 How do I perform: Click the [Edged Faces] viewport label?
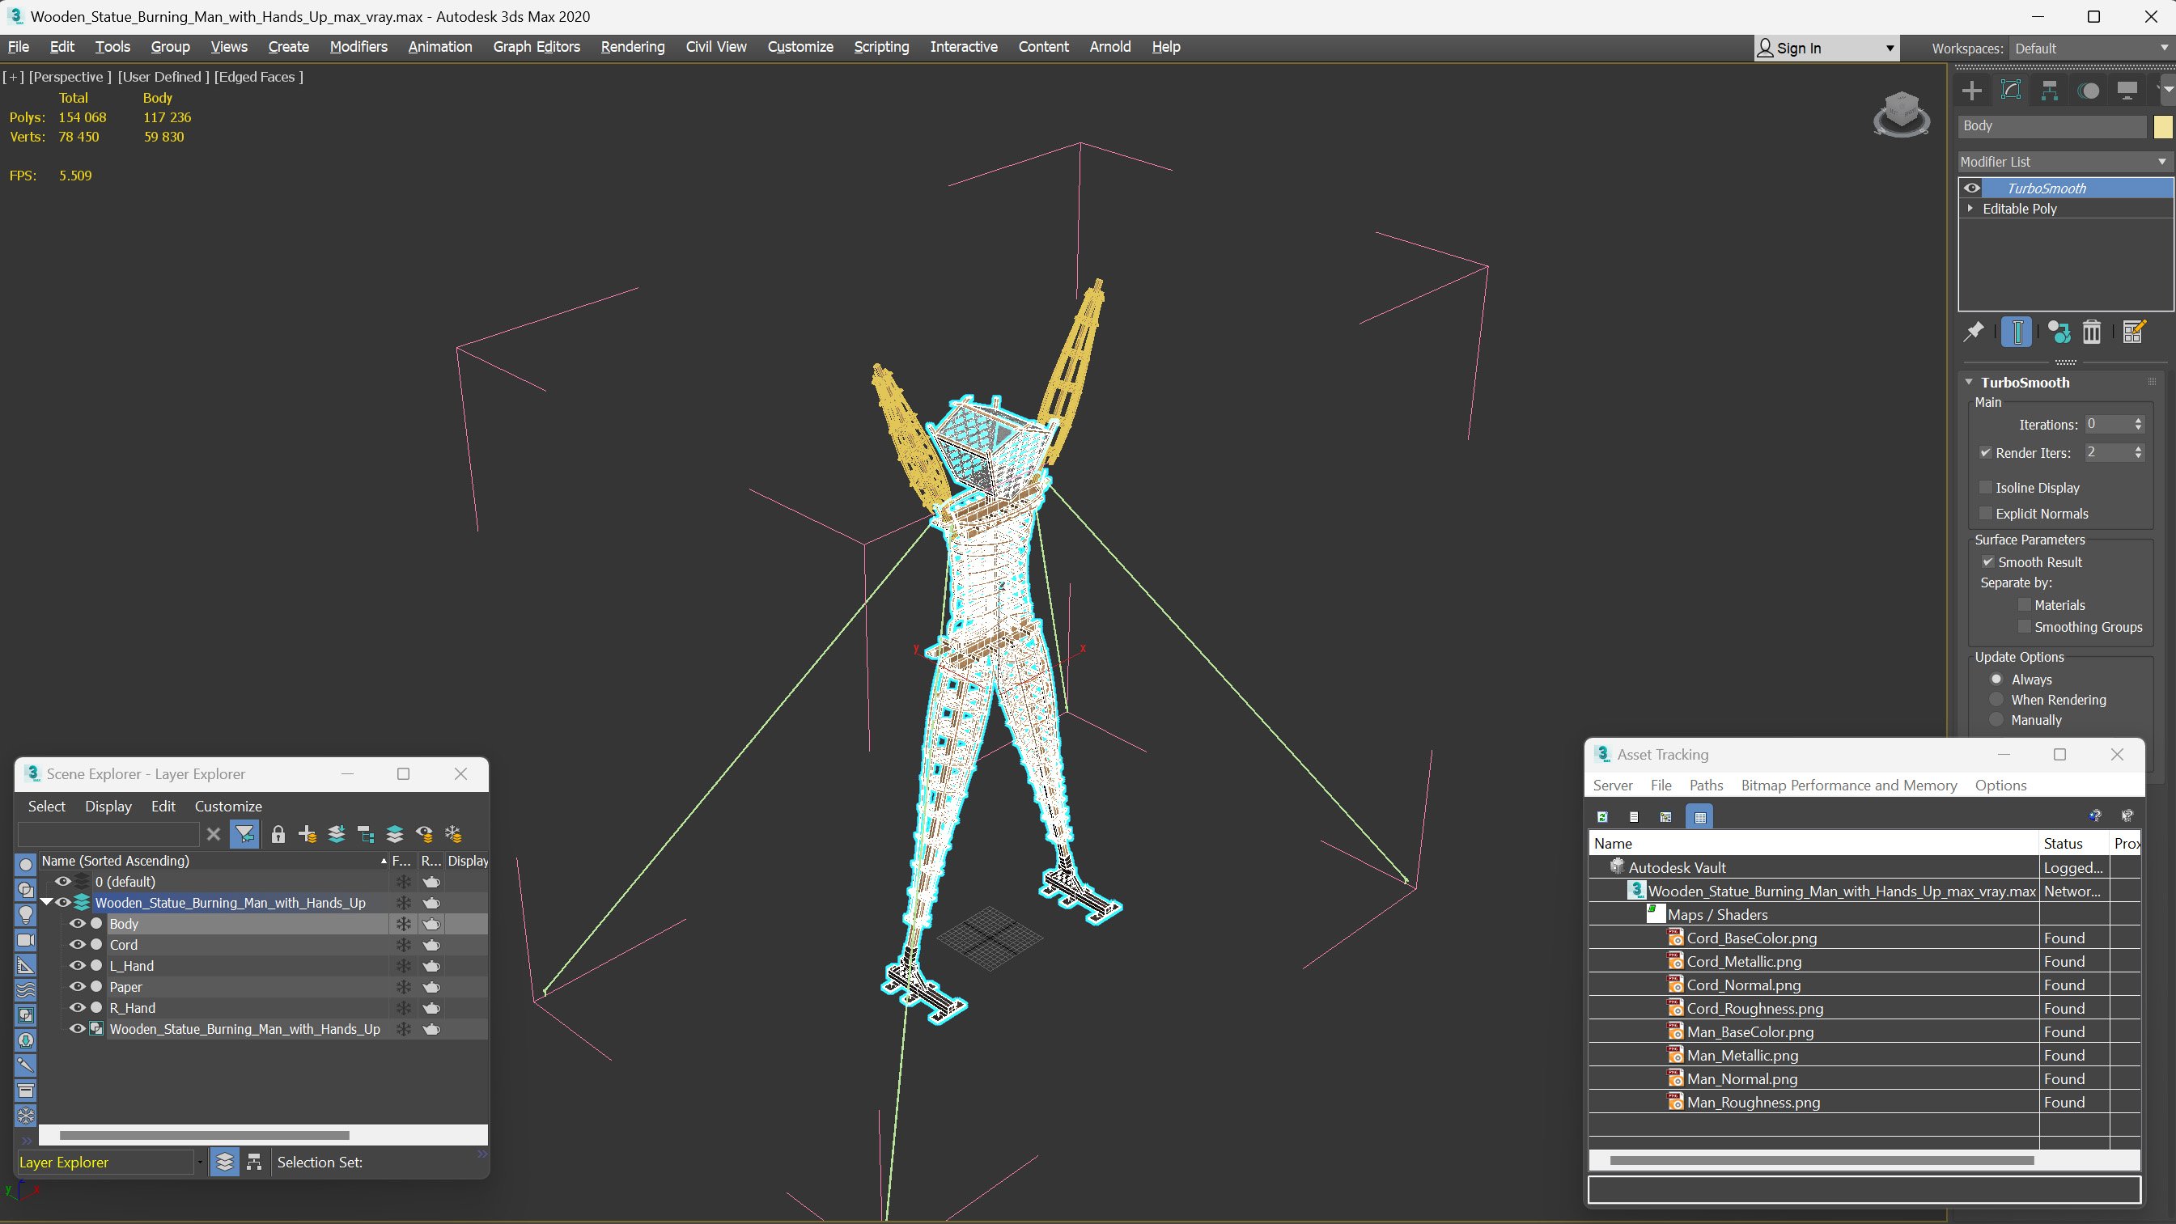(x=258, y=77)
